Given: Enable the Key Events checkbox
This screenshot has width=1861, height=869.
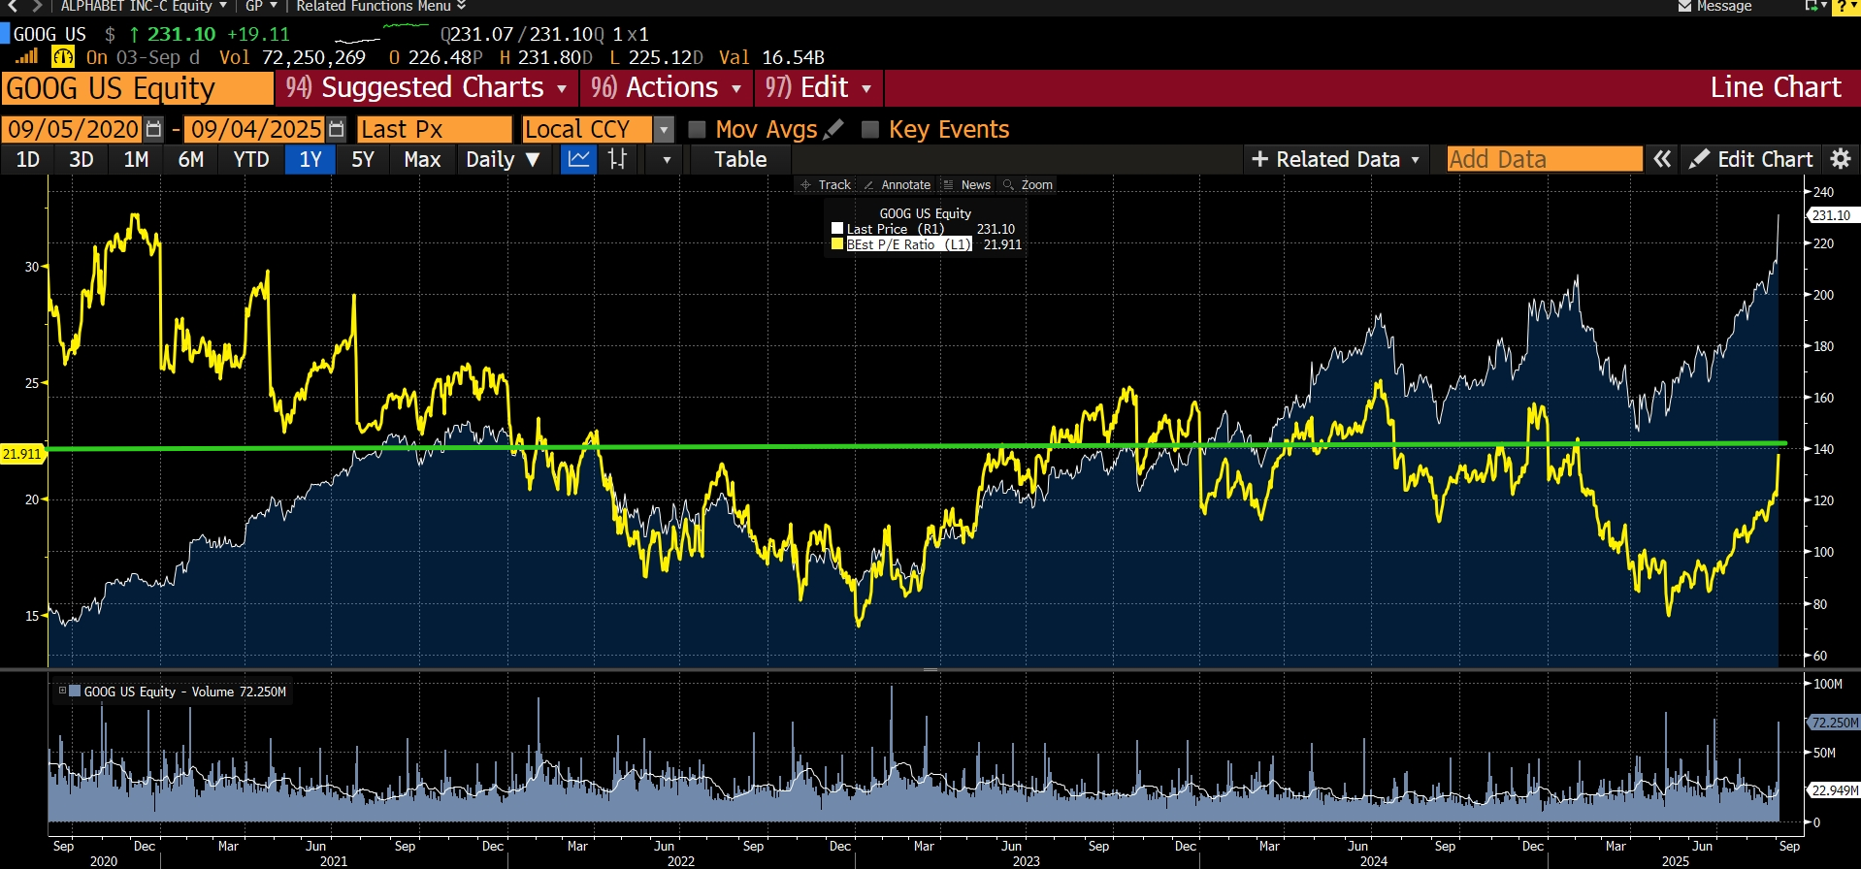Looking at the screenshot, I should (x=869, y=129).
